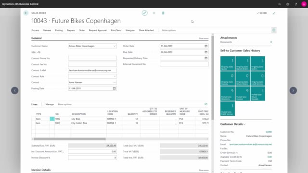Click the edit pencil icon
Screen dimensions: 308x173
pyautogui.click(x=144, y=13)
